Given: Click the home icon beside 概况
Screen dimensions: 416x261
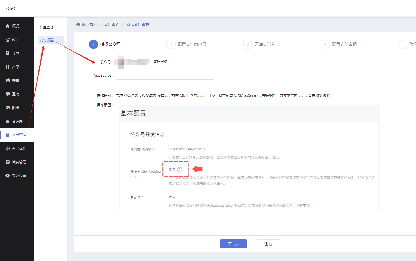Looking at the screenshot, I should coord(8,26).
